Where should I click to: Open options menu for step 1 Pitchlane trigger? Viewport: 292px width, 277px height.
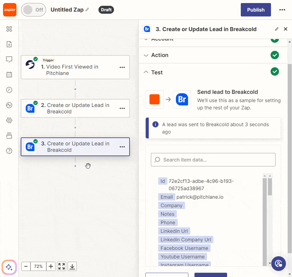coord(122,67)
